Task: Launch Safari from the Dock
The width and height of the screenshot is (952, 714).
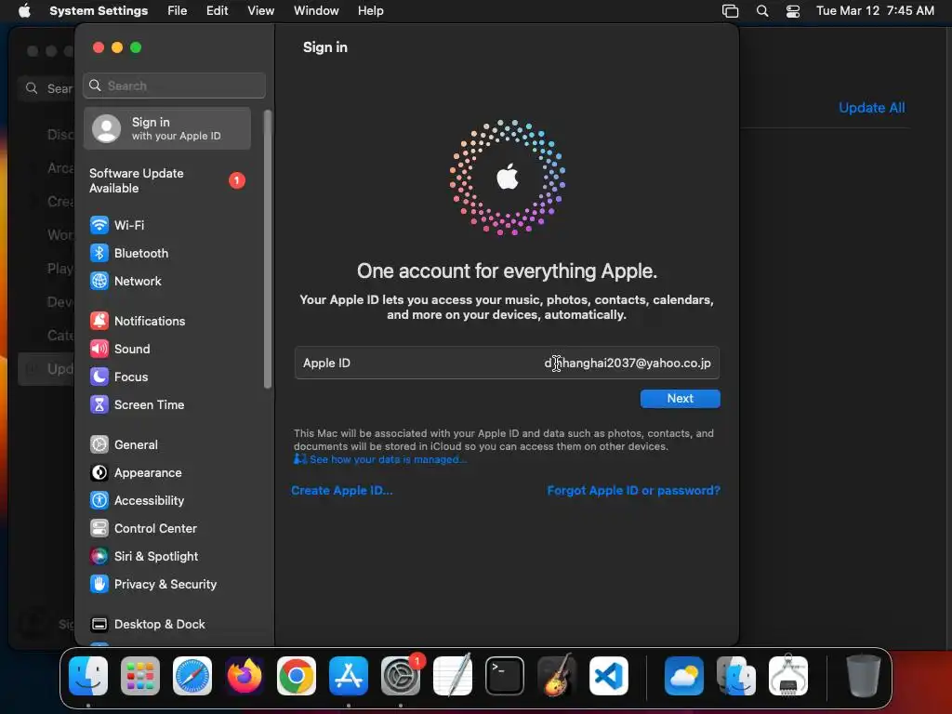Action: (x=192, y=676)
